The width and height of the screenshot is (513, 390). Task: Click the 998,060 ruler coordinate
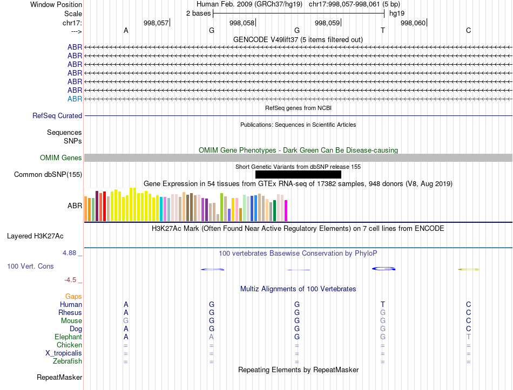pos(413,23)
